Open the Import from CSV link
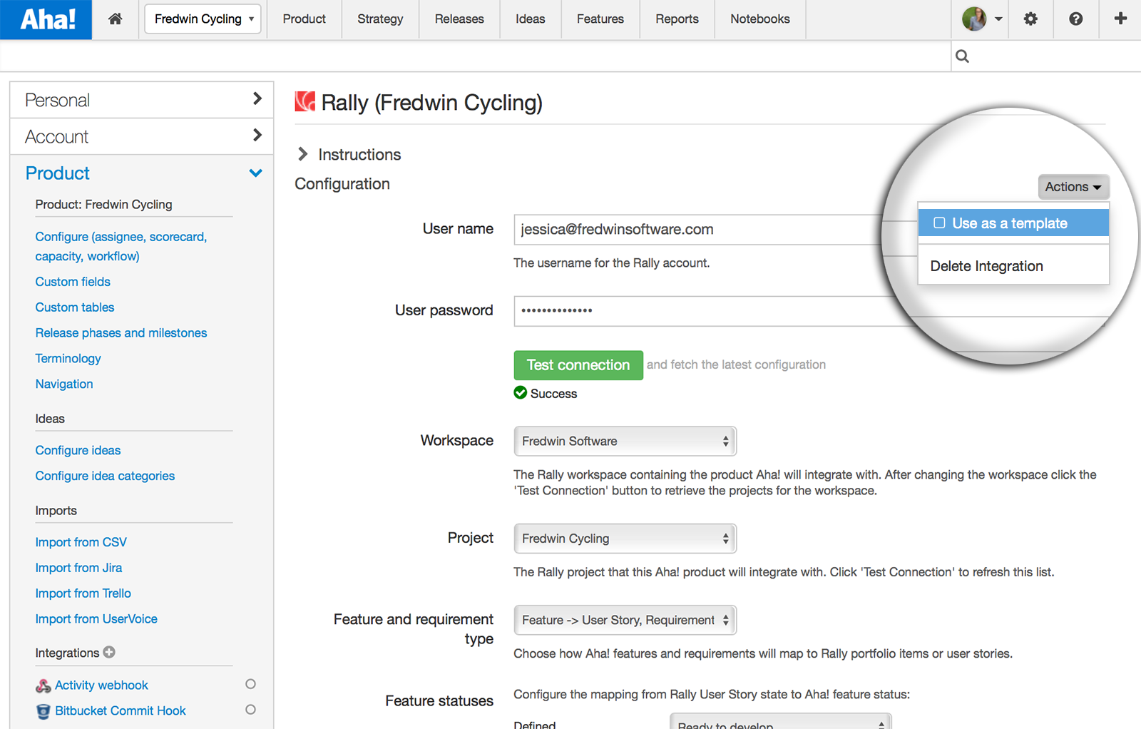This screenshot has height=729, width=1141. click(81, 542)
